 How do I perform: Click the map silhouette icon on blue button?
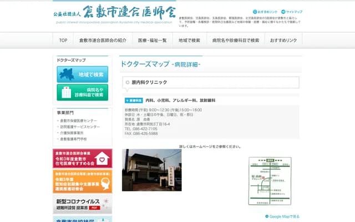click(67, 74)
